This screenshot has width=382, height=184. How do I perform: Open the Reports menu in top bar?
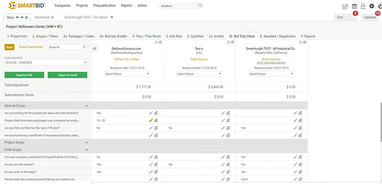[x=126, y=6]
